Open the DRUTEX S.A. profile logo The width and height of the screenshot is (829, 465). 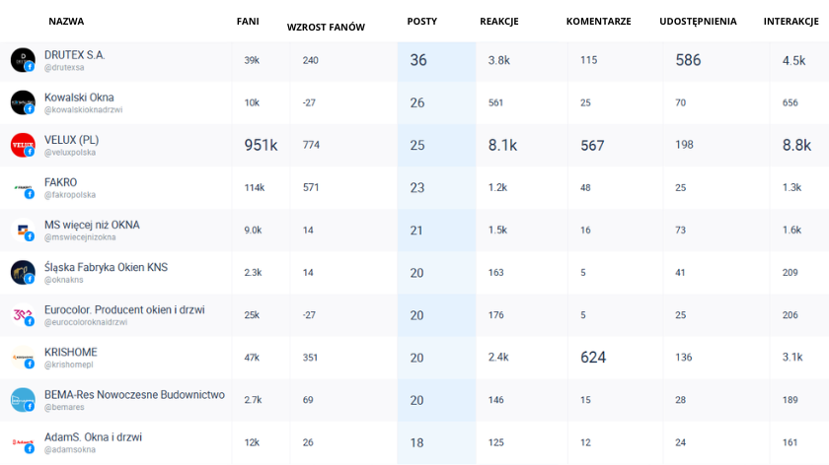23,60
